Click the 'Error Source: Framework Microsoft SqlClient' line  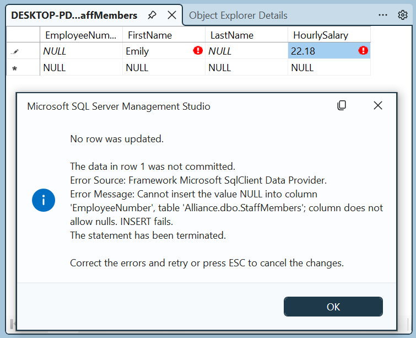pyautogui.click(x=198, y=180)
